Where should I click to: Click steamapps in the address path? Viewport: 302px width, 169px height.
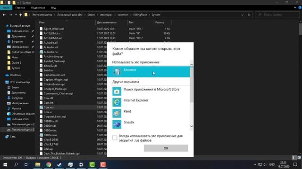106,15
